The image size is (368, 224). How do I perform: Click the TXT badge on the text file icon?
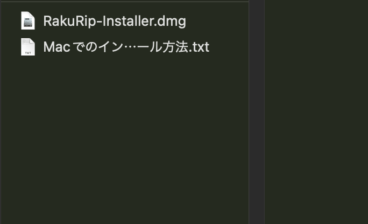coord(27,53)
